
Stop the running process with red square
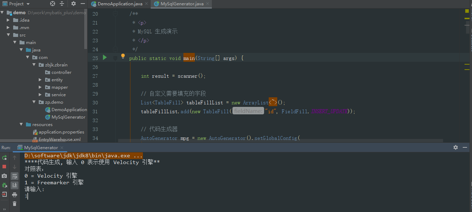pos(4,167)
